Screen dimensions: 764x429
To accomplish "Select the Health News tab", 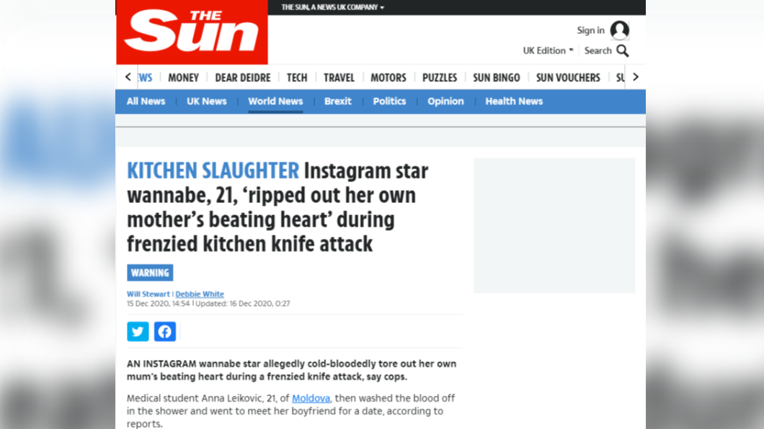I will [x=514, y=101].
